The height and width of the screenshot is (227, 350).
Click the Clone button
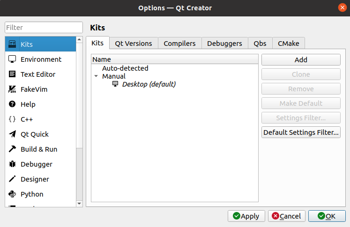(x=301, y=74)
